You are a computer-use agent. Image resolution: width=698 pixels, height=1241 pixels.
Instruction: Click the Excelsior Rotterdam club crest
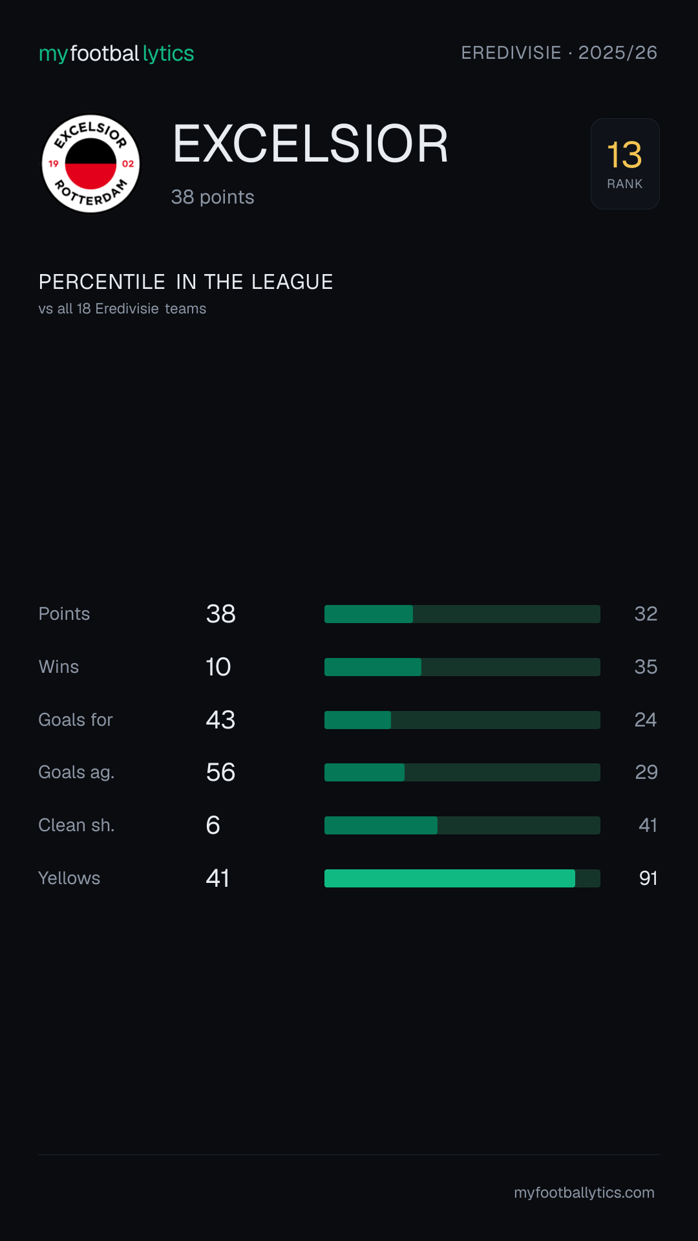[x=90, y=164]
